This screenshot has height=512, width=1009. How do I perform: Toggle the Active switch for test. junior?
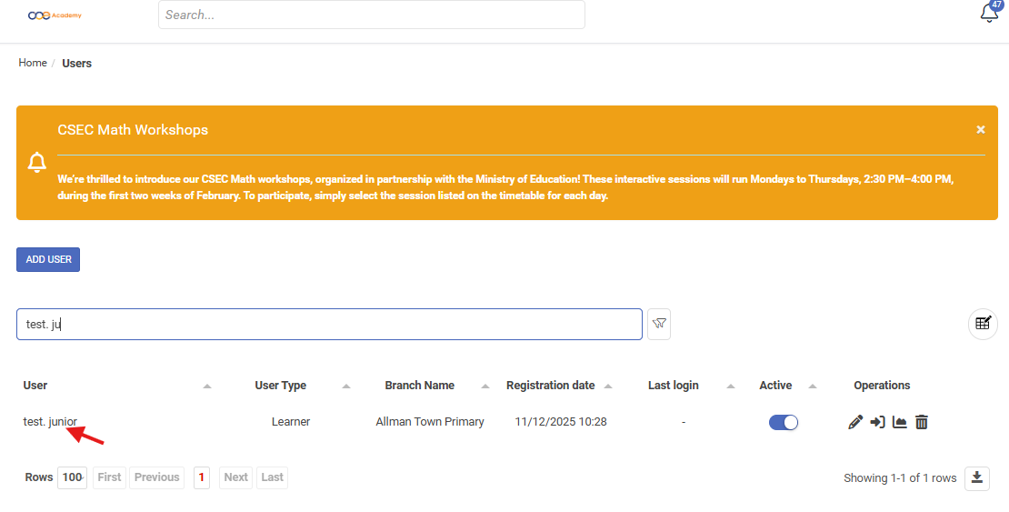(784, 422)
